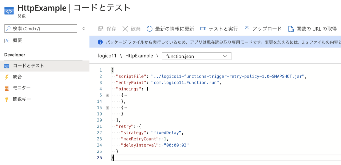Go to モニター monitor page
The width and height of the screenshot is (341, 165).
[22, 88]
